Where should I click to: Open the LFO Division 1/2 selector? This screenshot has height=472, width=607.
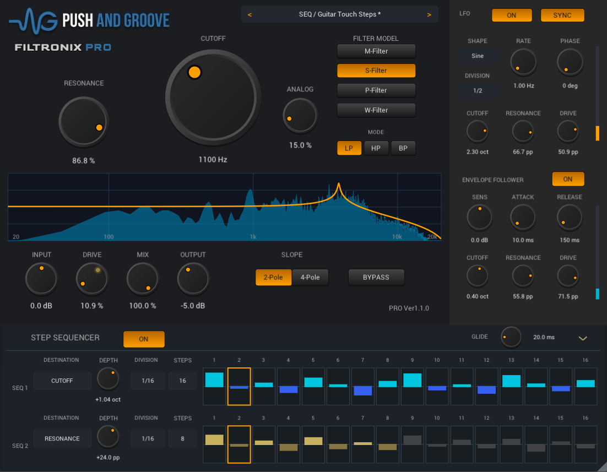click(x=478, y=91)
